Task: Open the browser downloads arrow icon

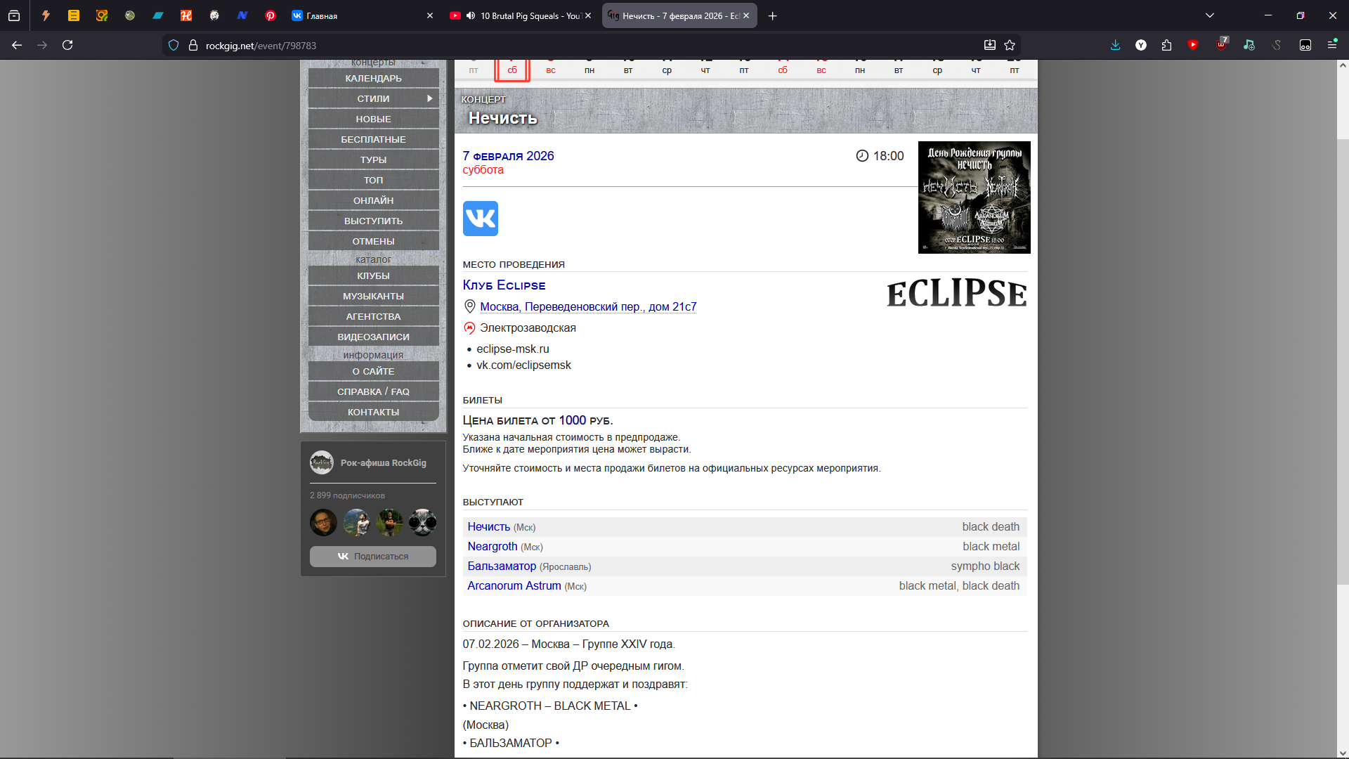Action: pos(1115,45)
